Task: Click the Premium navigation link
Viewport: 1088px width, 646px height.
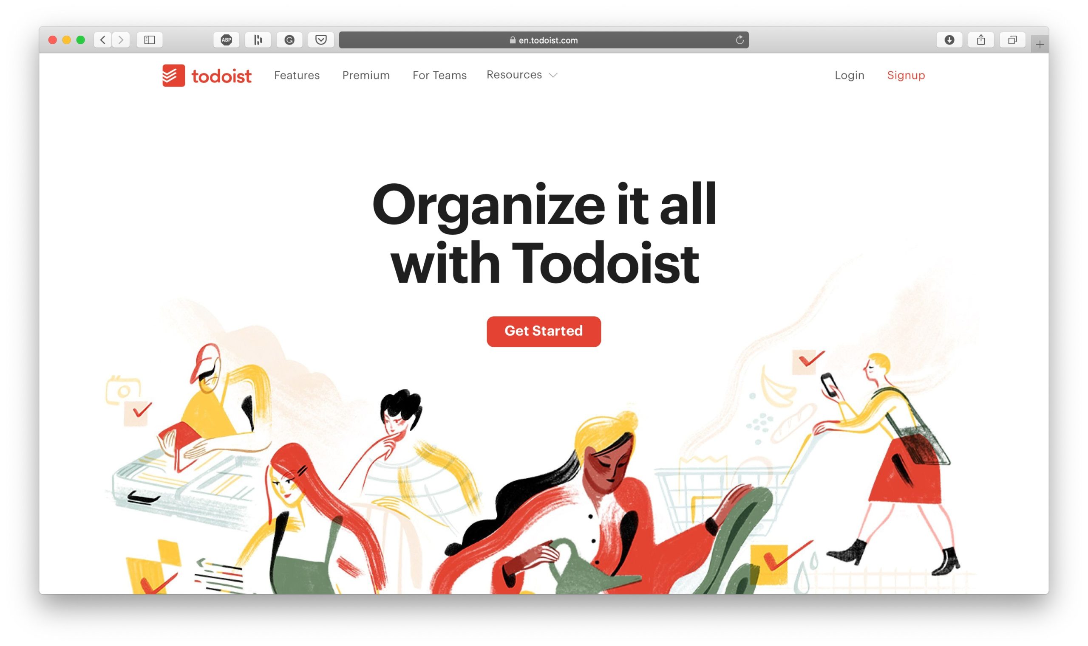Action: coord(366,75)
